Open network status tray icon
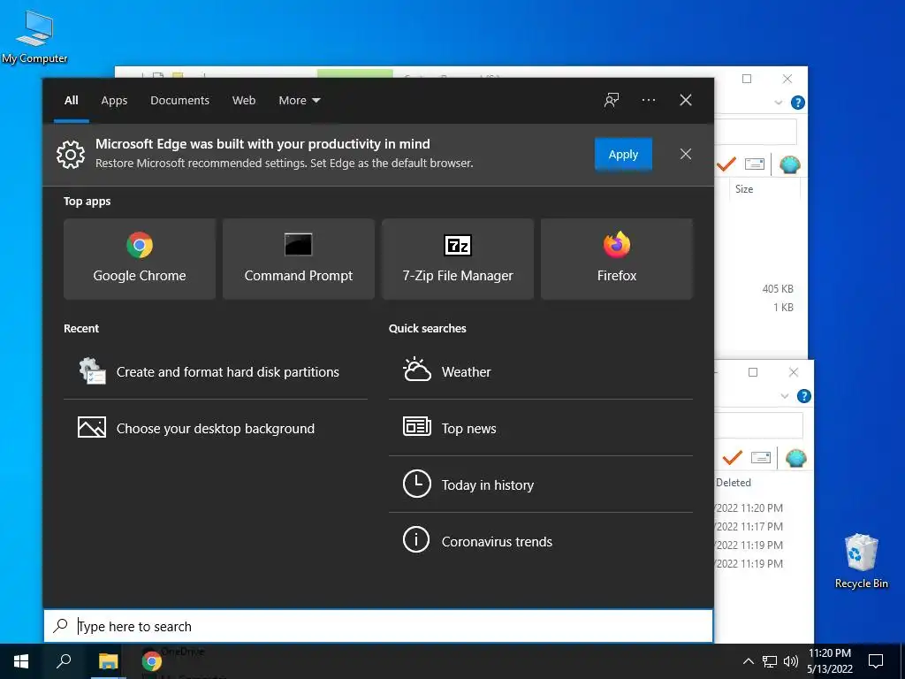The width and height of the screenshot is (905, 679). point(770,661)
